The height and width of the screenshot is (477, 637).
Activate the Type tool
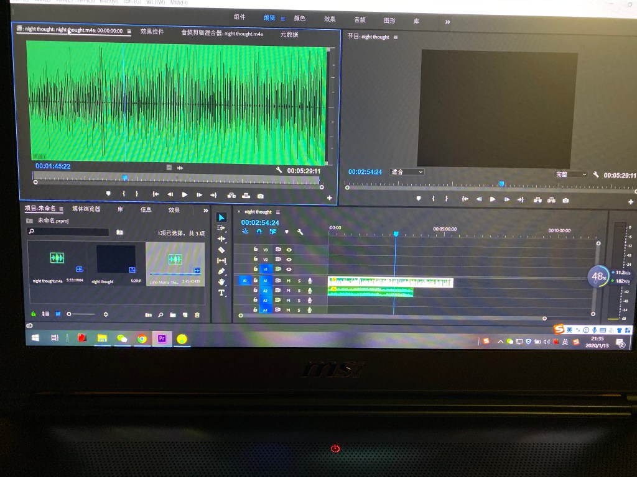[221, 293]
